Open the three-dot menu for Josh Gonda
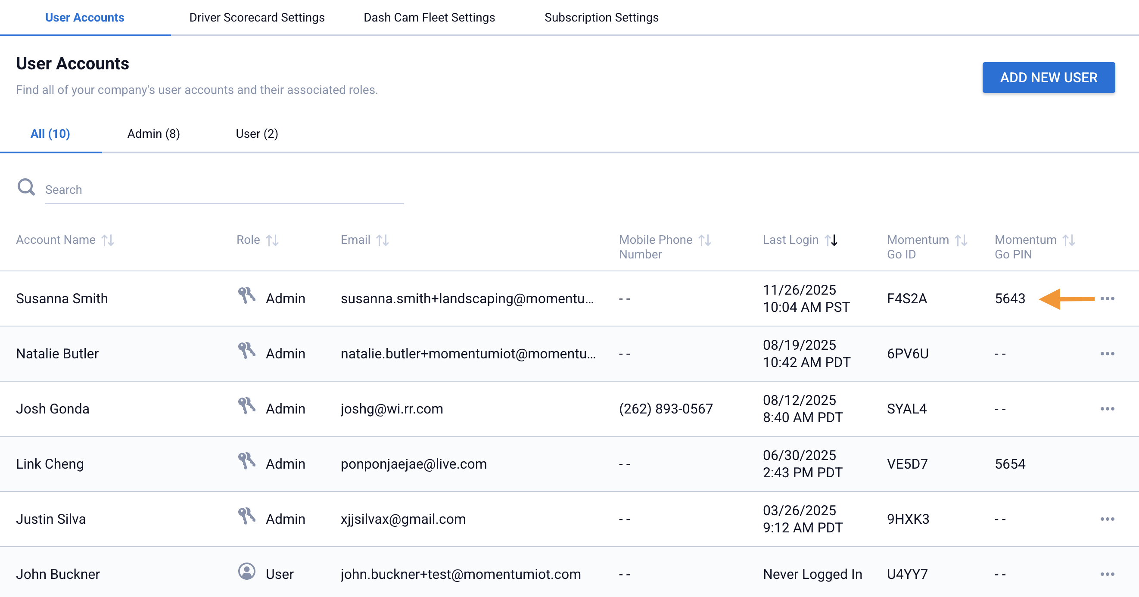1139x597 pixels. (1108, 409)
